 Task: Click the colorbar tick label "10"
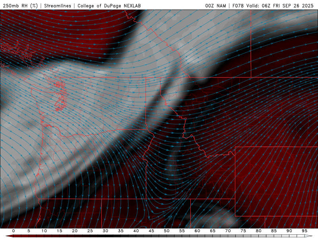[x=44, y=231]
